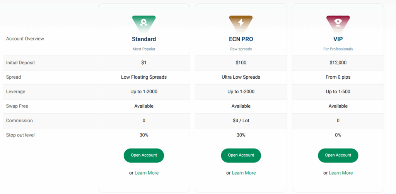This screenshot has width=396, height=194.
Task: Click the $4 / Lot commission value
Action: pyautogui.click(x=241, y=121)
